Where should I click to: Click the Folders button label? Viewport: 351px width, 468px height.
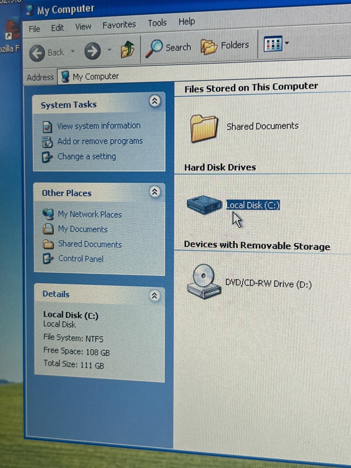pos(235,45)
